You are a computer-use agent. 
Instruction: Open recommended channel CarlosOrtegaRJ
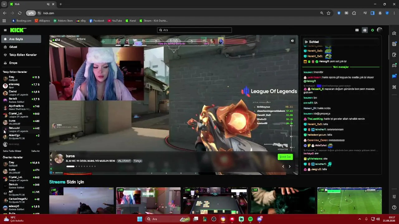coord(21,200)
